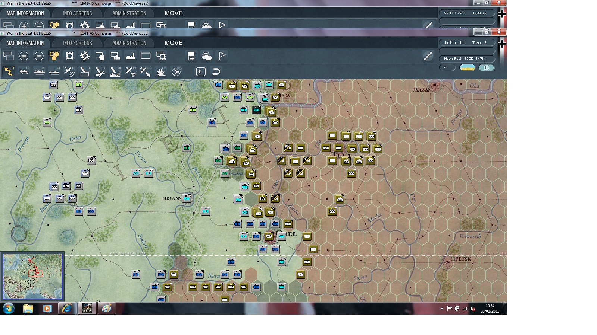Click the light teal indicator pill
The width and height of the screenshot is (597, 335).
(486, 67)
